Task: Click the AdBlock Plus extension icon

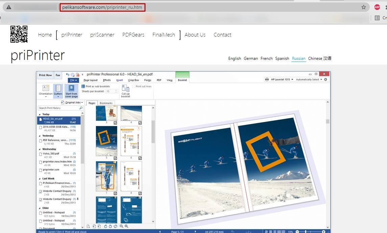Action: tap(377, 7)
